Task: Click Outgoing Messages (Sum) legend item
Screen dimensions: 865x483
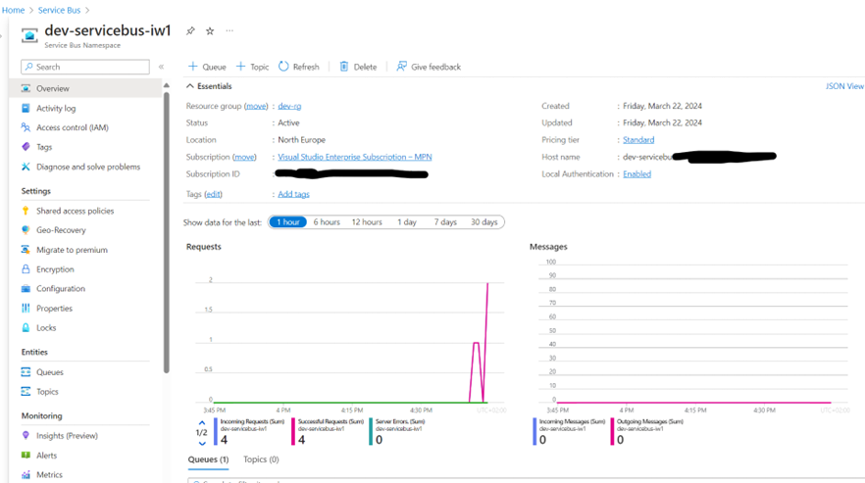Action: [x=647, y=432]
